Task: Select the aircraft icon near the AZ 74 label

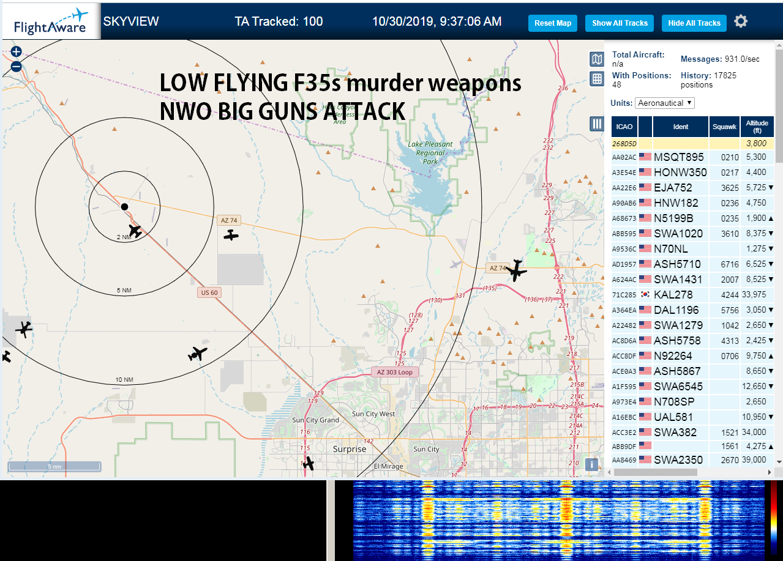Action: [x=231, y=235]
